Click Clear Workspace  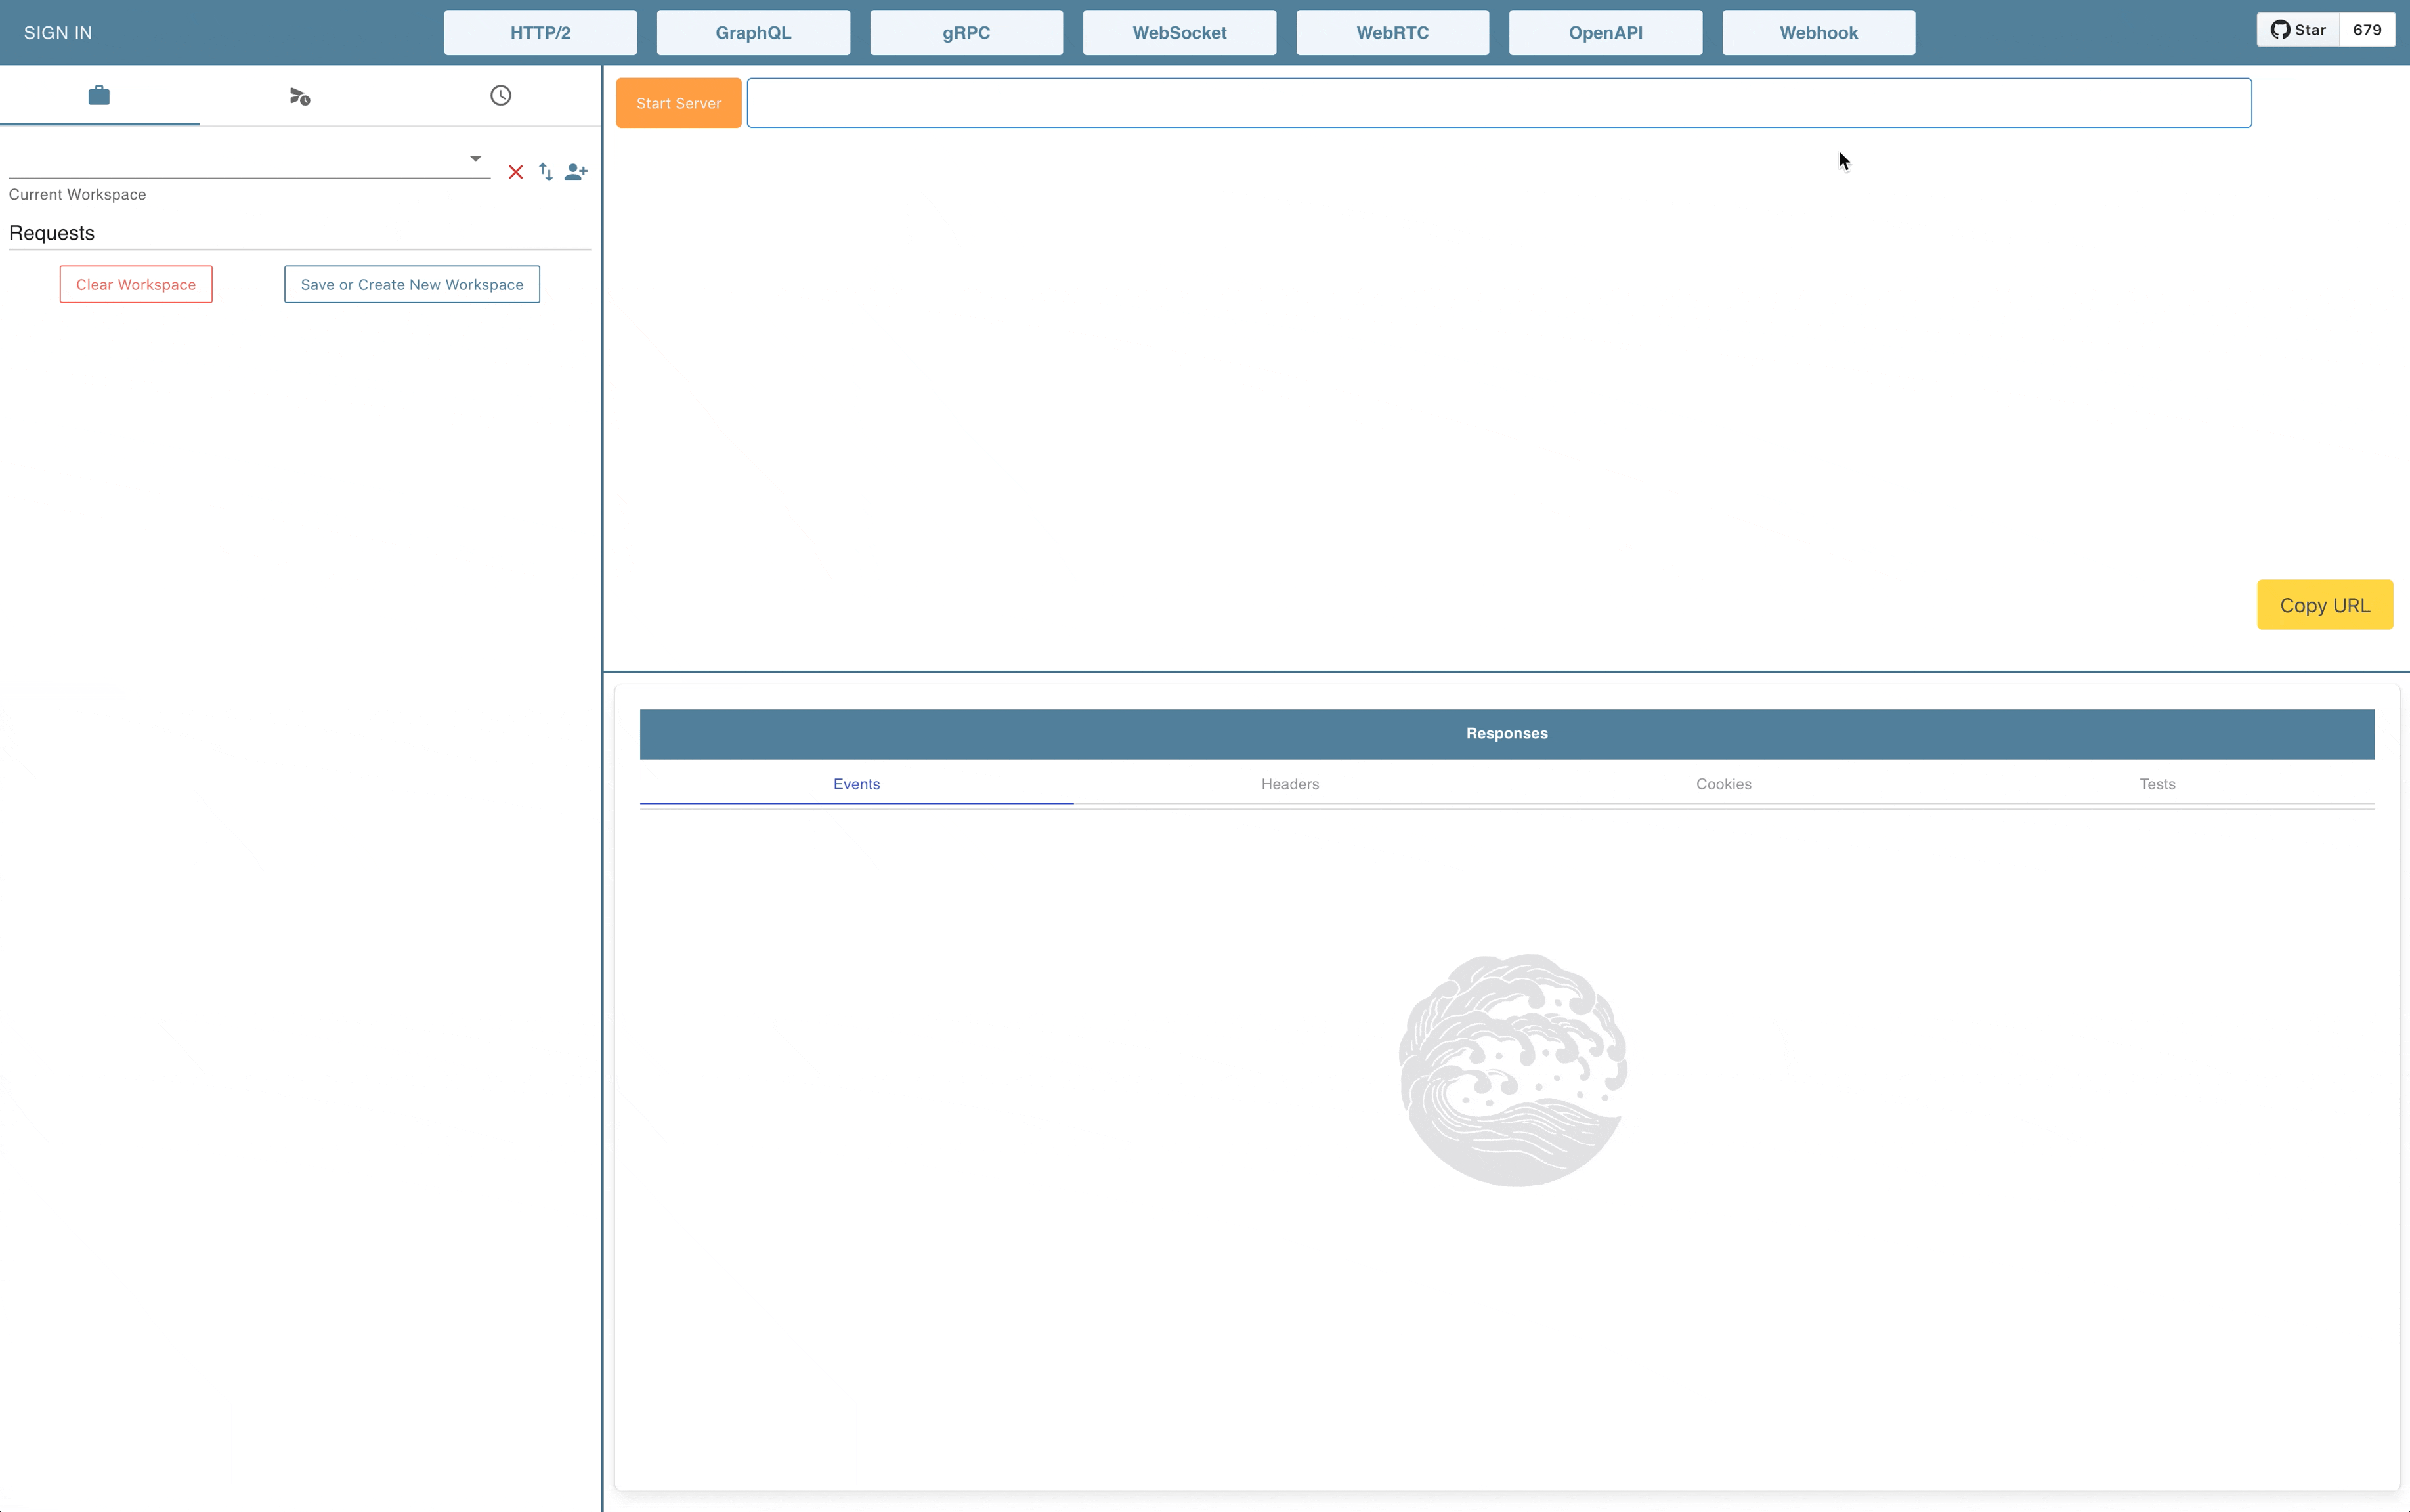pos(136,284)
